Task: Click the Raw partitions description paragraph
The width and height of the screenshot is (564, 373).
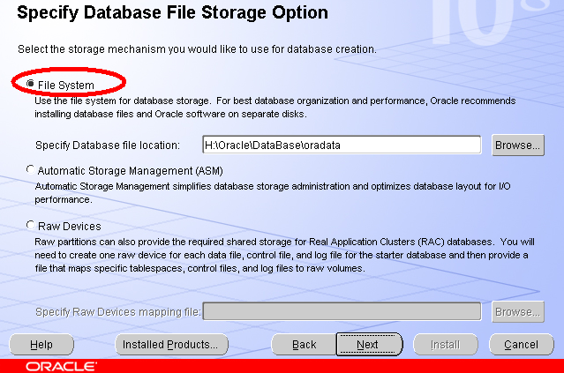Action: (284, 255)
